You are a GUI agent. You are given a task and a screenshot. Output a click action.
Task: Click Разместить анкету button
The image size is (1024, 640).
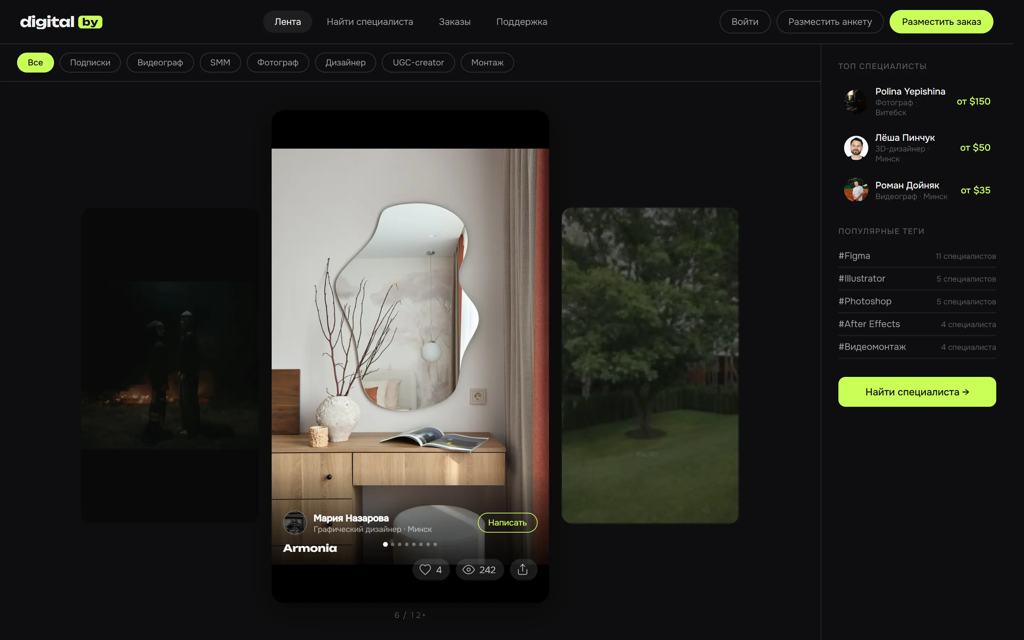(x=830, y=22)
